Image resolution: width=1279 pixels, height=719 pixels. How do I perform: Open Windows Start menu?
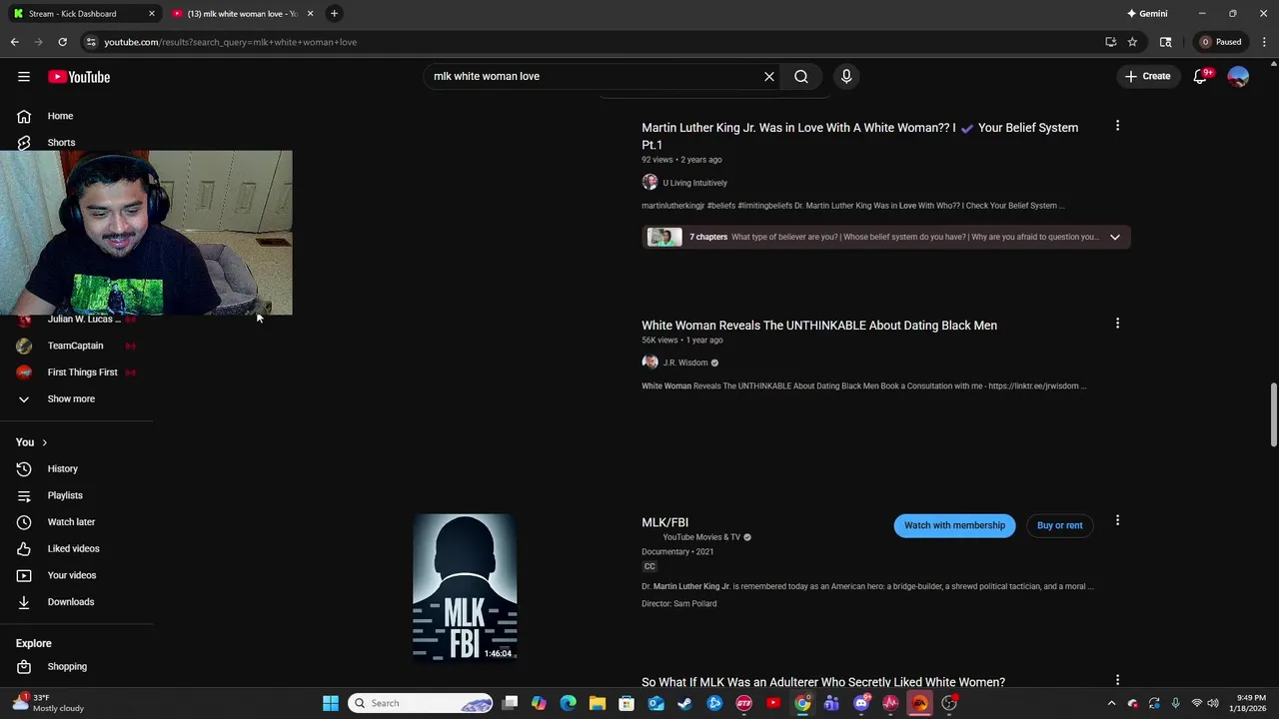(331, 703)
